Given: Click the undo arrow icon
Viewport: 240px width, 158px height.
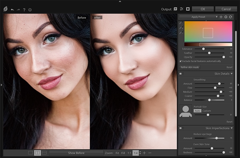Looking at the screenshot, I should click(12, 10).
